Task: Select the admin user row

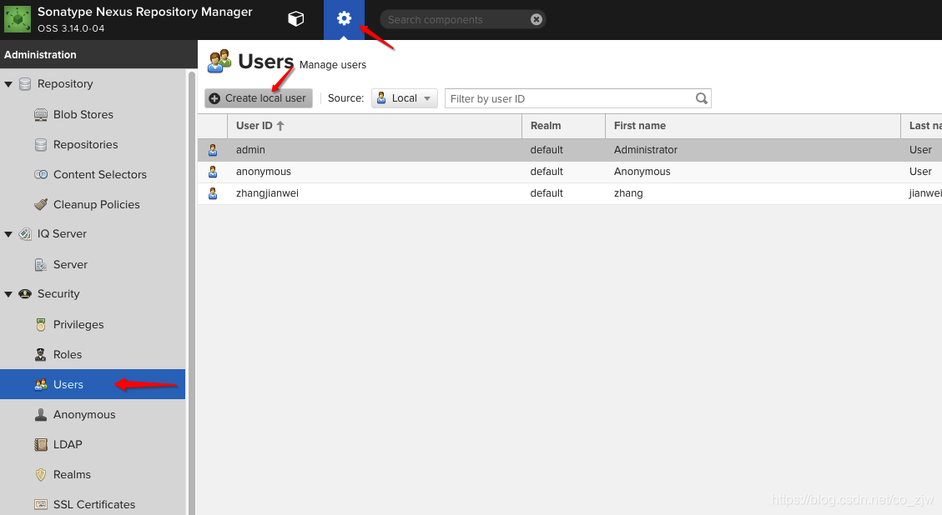Action: pos(570,150)
